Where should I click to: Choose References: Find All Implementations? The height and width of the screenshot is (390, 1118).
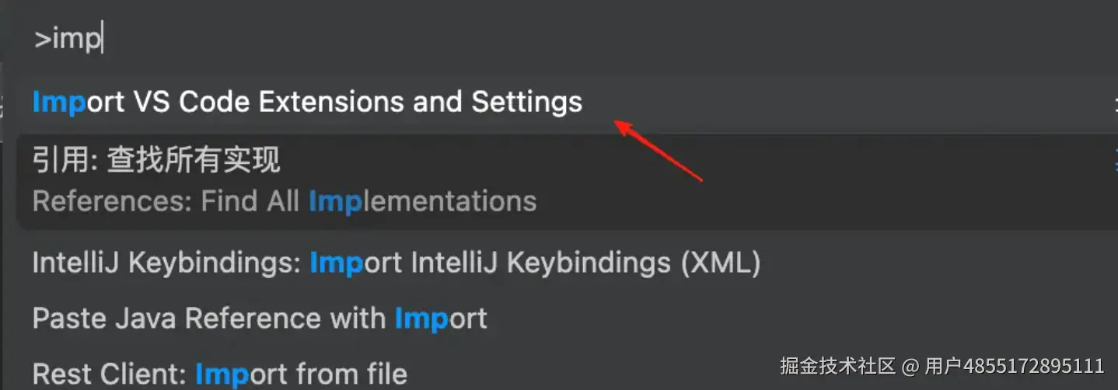pos(285,202)
